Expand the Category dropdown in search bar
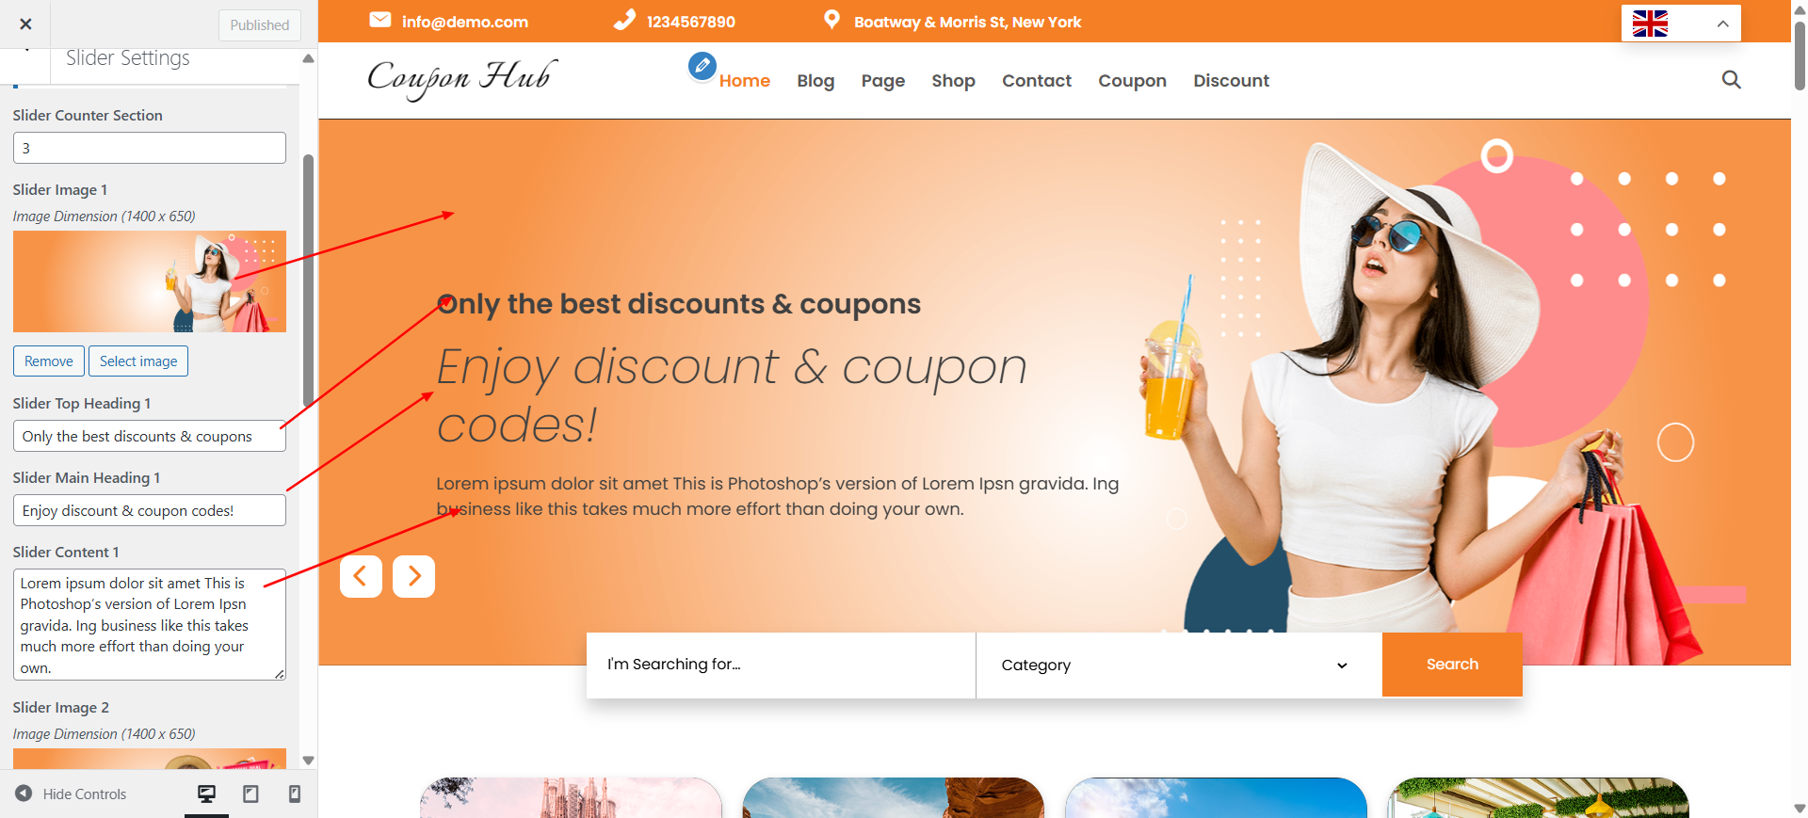 click(1178, 665)
